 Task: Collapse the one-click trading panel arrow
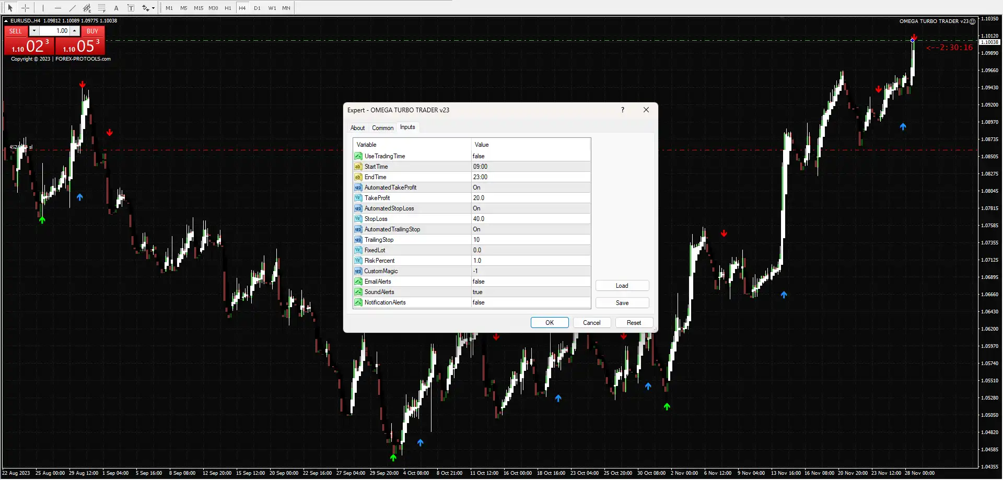(x=6, y=20)
